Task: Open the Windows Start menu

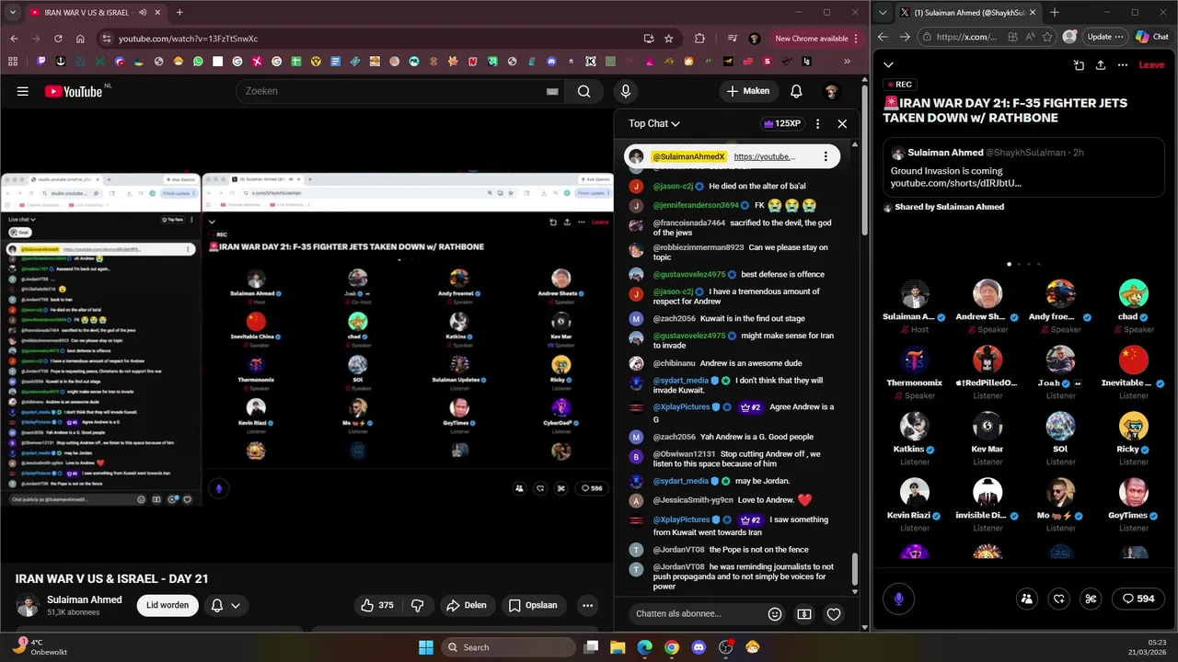Action: 426,647
